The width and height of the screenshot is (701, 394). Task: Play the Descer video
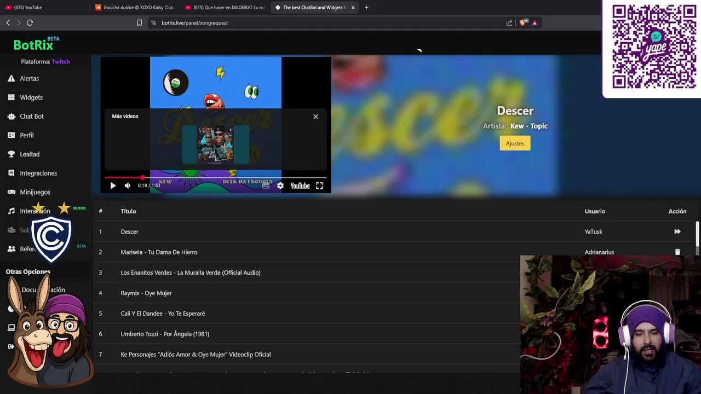[113, 186]
